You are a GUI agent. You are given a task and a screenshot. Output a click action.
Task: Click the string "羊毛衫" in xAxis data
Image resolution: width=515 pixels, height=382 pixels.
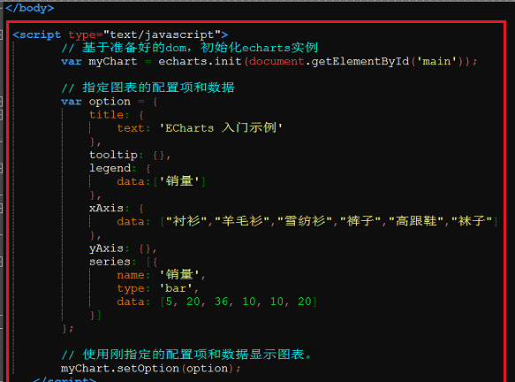pos(242,221)
